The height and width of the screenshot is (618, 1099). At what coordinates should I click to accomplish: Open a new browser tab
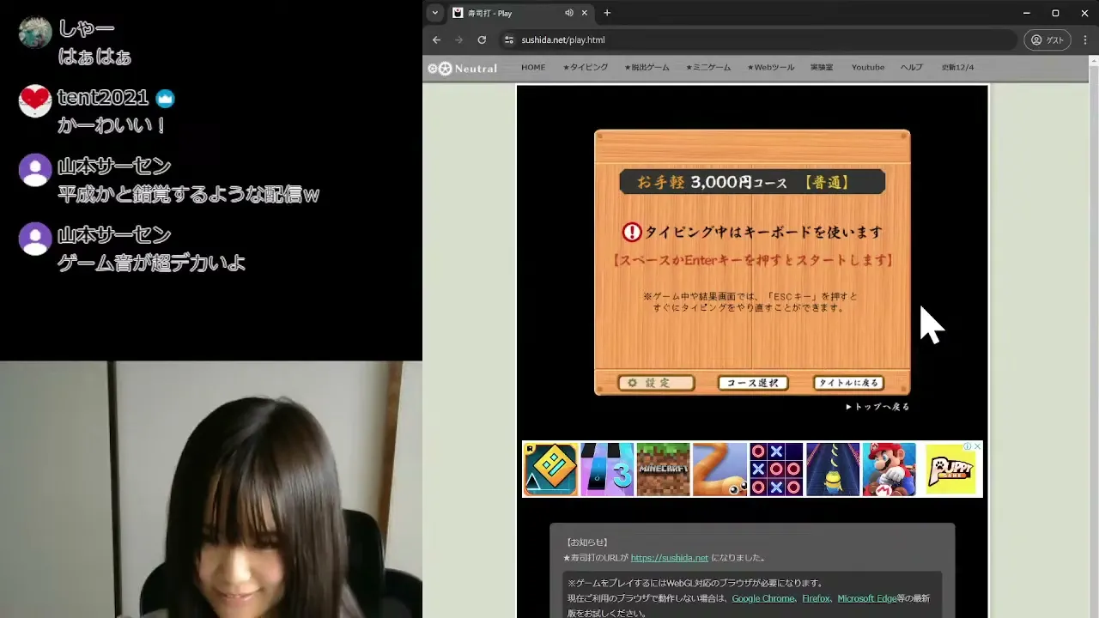tap(607, 13)
